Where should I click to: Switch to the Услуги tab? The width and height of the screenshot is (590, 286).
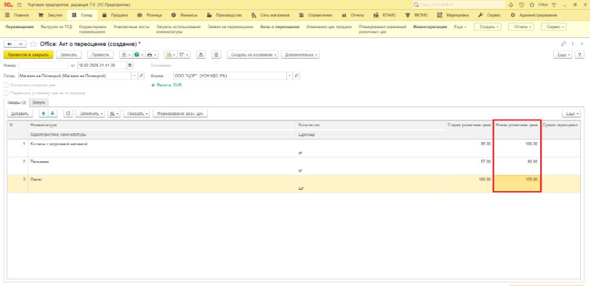(x=39, y=102)
